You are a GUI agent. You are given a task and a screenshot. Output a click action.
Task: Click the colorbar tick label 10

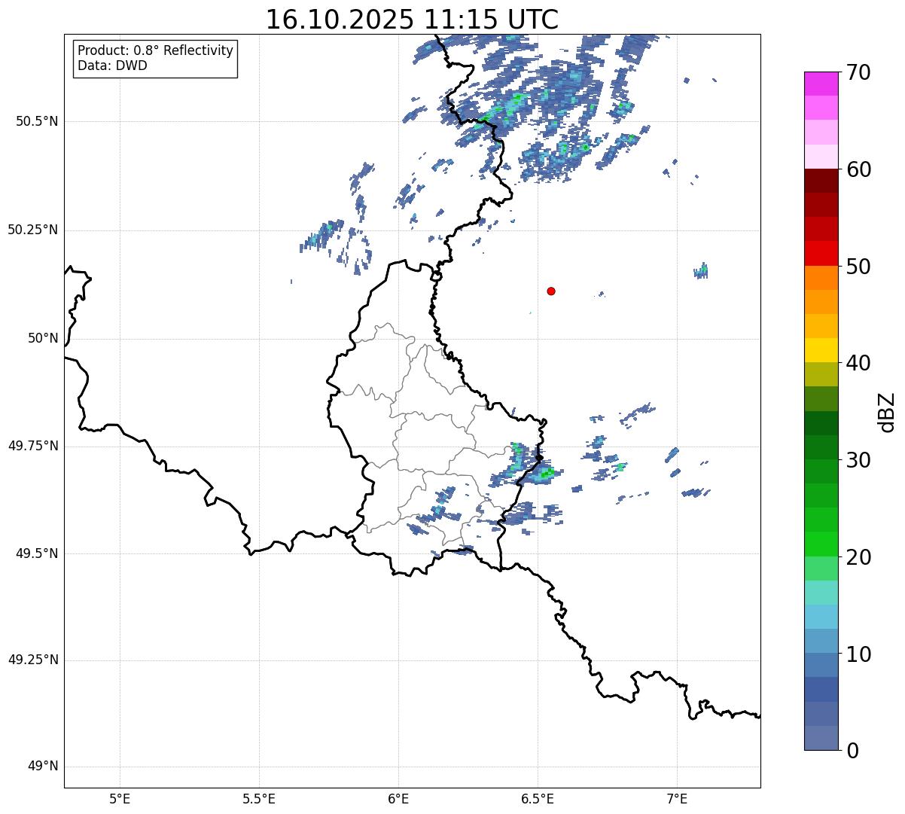point(860,654)
